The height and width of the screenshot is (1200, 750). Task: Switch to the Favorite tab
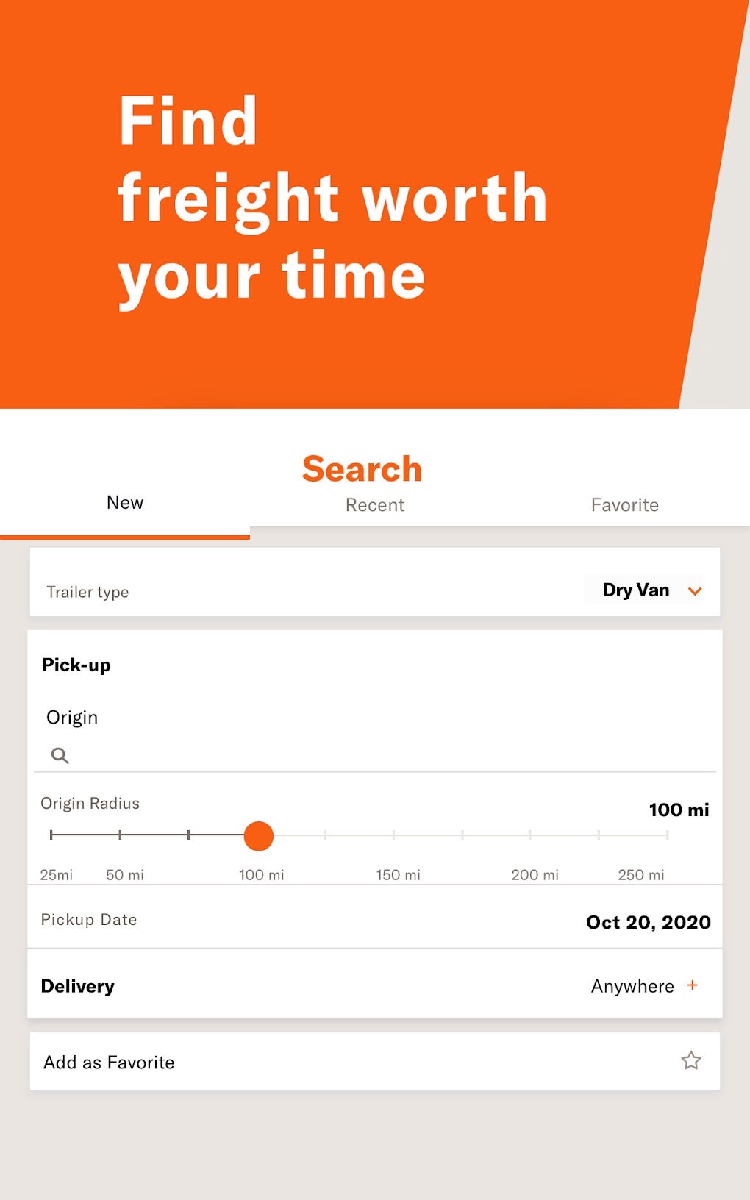click(x=624, y=505)
